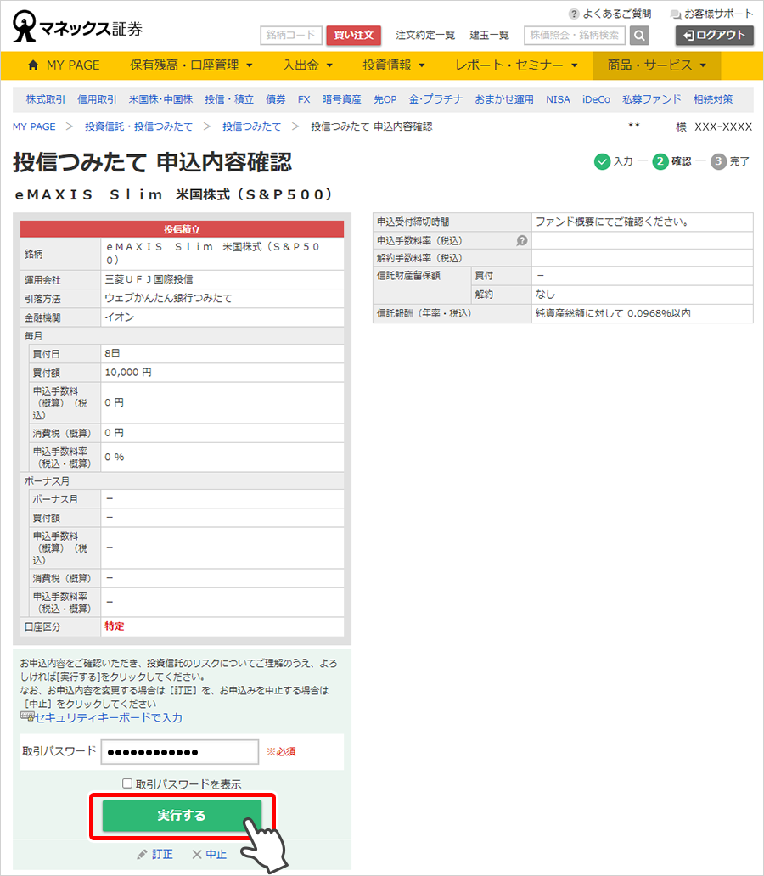Click 買付額 value 10,000 円
This screenshot has height=876, width=764.
(x=128, y=372)
